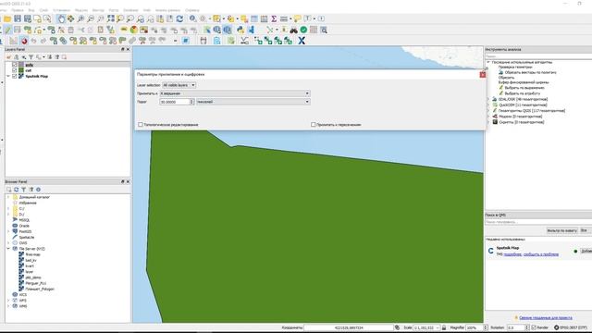Screen dimensions: 592x333
Task: Enable the snapping on intersection checkbox
Action: pyautogui.click(x=313, y=124)
